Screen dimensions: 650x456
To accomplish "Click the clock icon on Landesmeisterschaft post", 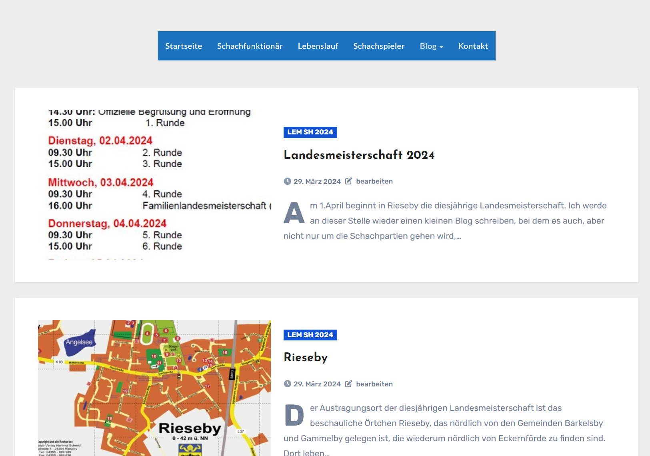I will 287,181.
